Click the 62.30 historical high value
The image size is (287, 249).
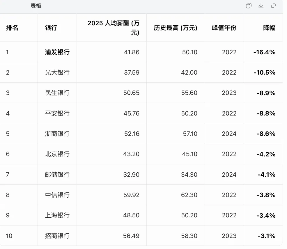coord(189,195)
